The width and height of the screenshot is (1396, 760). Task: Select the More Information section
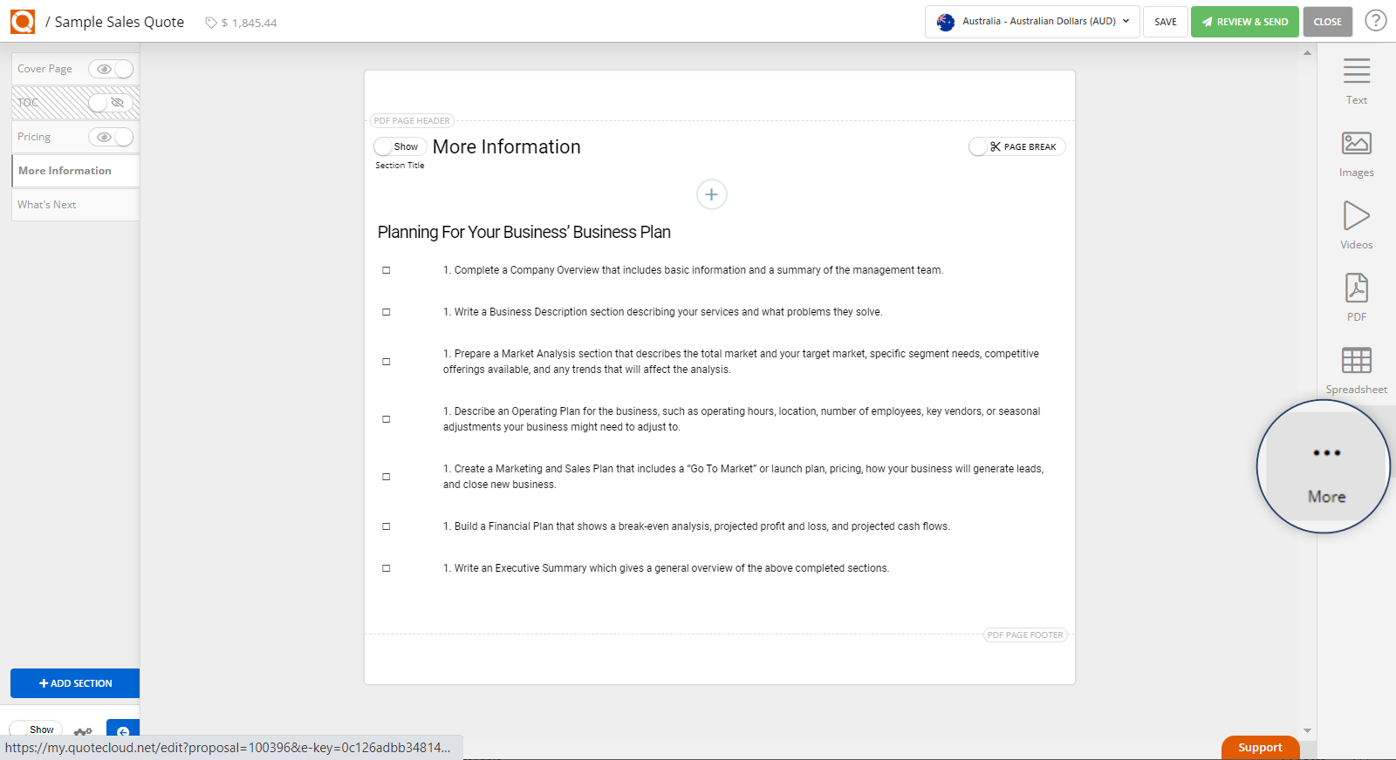[x=65, y=171]
